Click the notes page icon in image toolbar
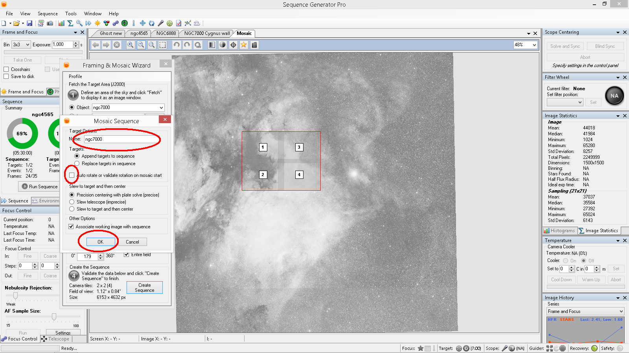The height and width of the screenshot is (353, 629). point(254,45)
